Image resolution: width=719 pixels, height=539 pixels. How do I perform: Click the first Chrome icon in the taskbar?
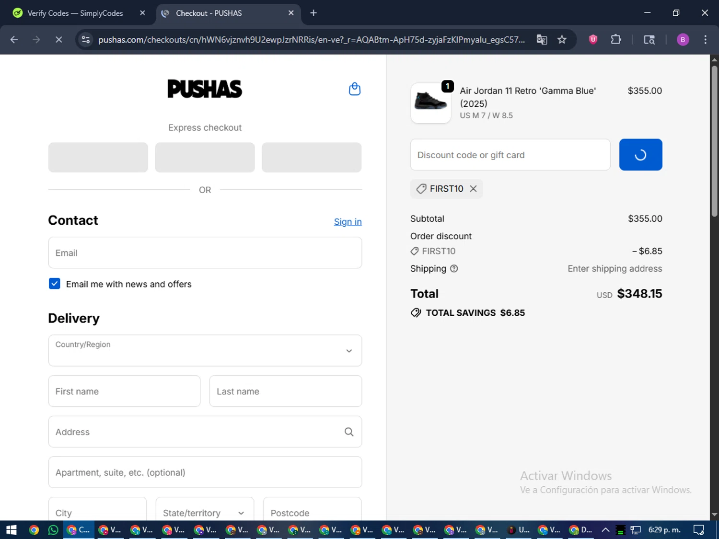click(34, 530)
